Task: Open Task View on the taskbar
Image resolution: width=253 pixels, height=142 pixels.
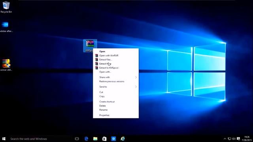Action: (x=77, y=138)
